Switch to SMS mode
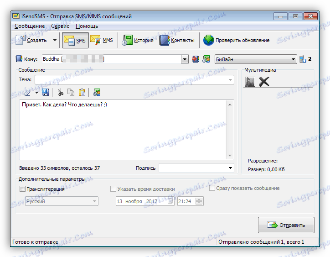The height and width of the screenshot is (257, 330). (x=75, y=40)
